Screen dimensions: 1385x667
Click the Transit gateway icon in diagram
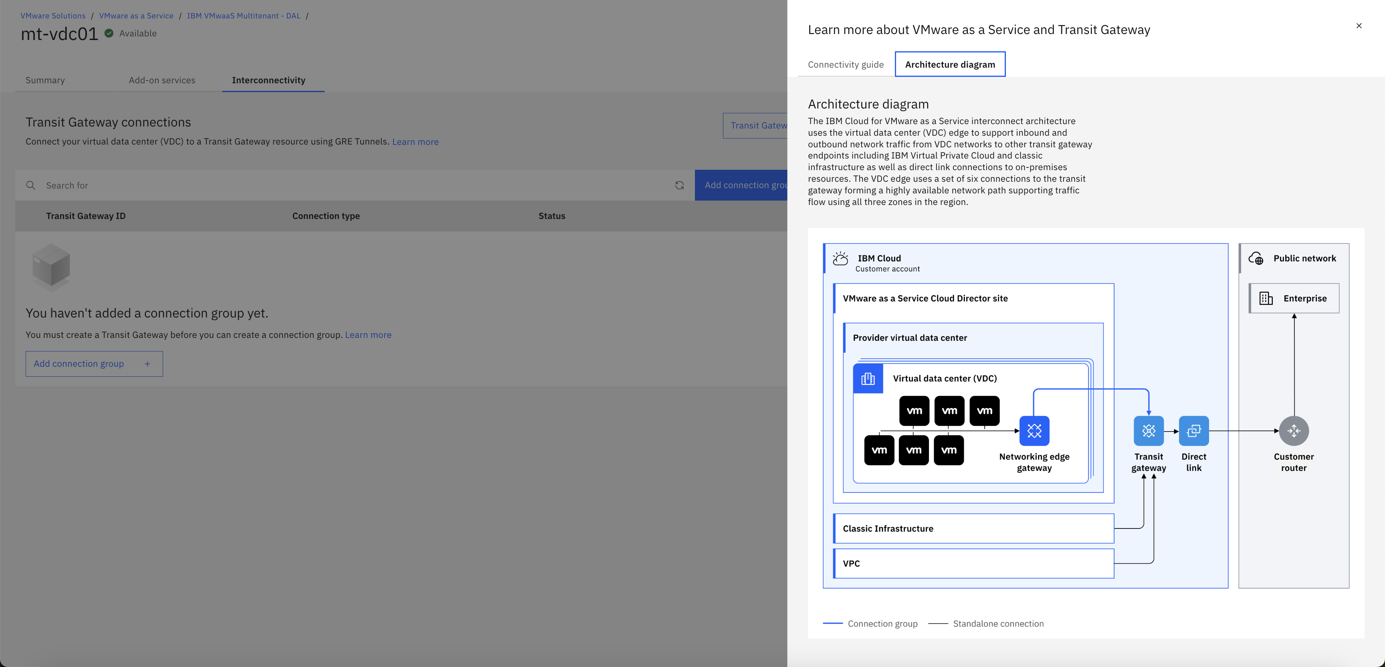(x=1149, y=431)
